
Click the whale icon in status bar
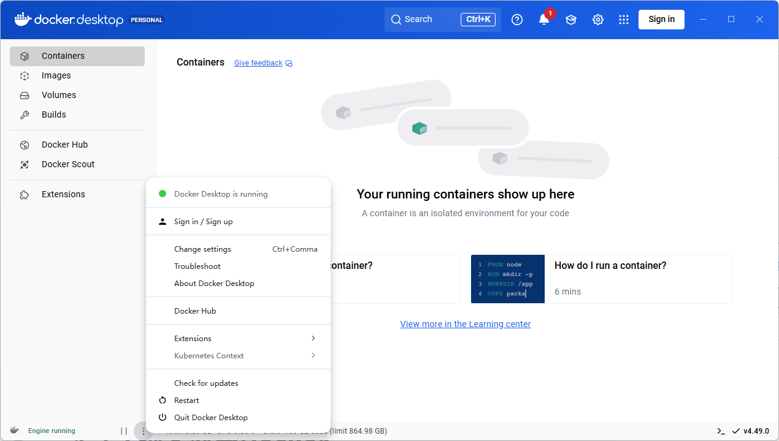click(14, 431)
